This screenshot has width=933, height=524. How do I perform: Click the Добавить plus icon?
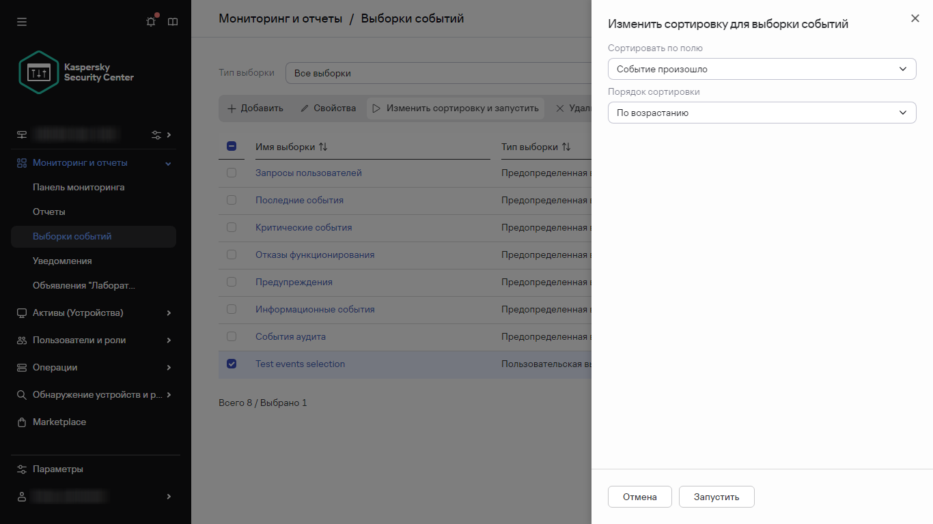click(x=232, y=108)
